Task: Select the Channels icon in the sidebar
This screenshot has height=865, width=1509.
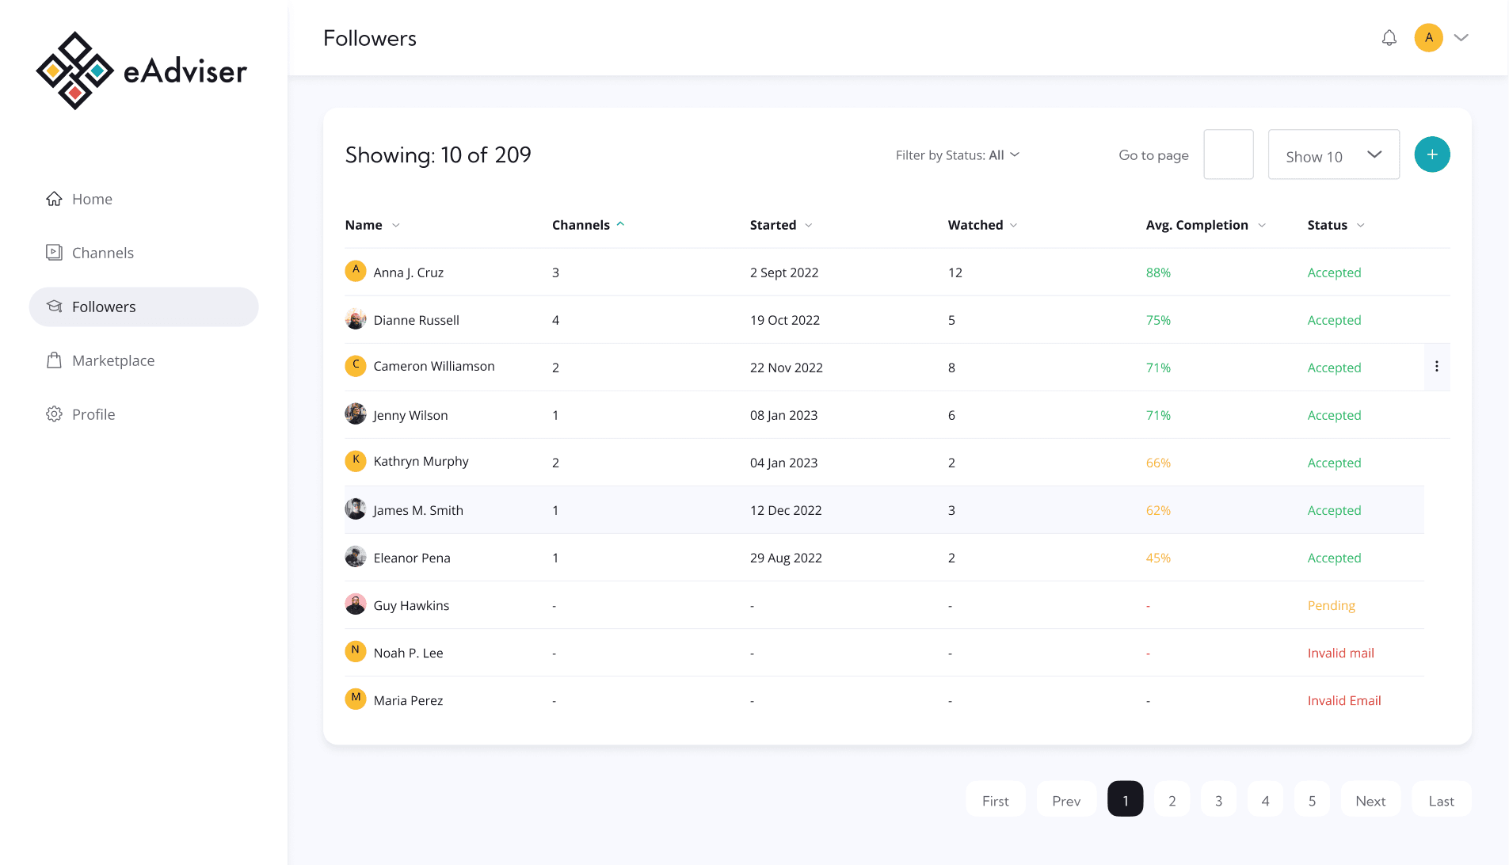Action: tap(54, 252)
